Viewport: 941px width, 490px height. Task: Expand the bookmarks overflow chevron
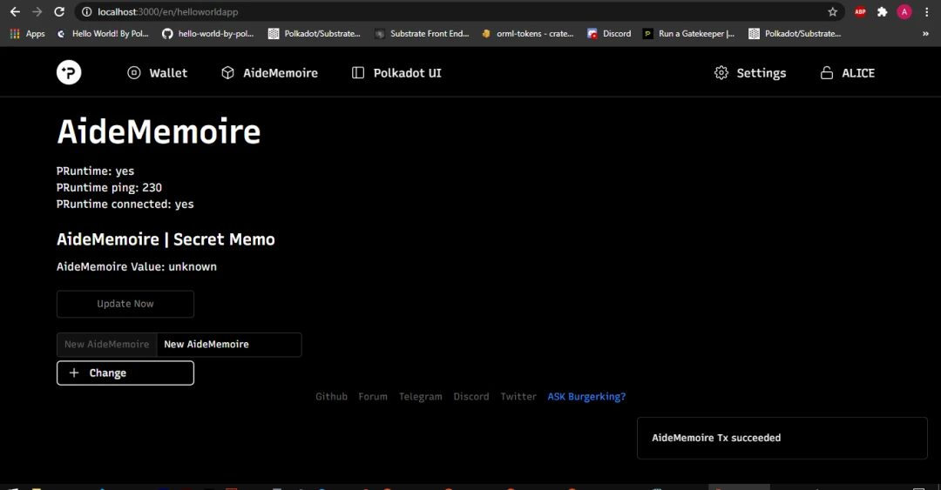point(925,34)
